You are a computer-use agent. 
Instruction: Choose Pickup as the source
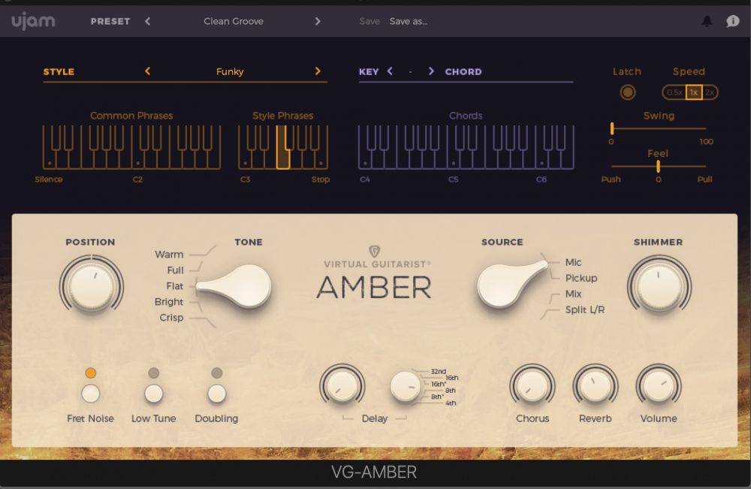pyautogui.click(x=581, y=278)
